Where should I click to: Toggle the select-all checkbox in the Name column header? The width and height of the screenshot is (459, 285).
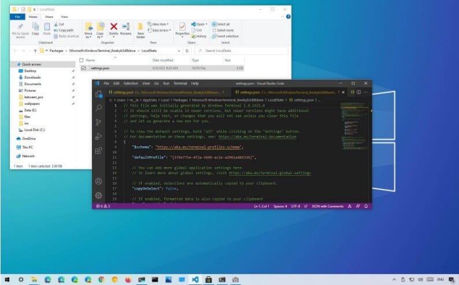(x=82, y=60)
